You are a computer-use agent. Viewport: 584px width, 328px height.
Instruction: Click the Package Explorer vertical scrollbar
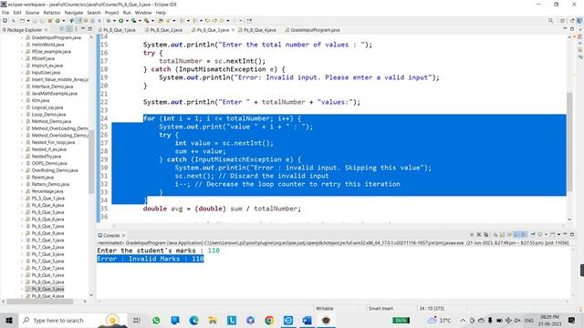click(x=91, y=162)
